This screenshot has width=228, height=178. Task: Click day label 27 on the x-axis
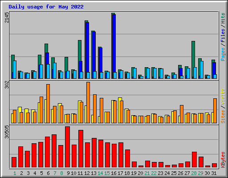pyautogui.click(x=187, y=173)
